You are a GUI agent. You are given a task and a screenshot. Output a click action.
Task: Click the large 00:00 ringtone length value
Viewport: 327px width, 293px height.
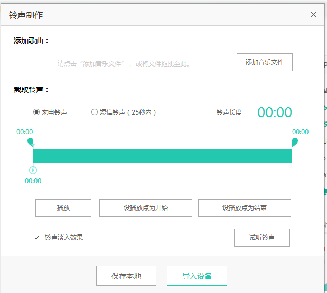tap(275, 112)
